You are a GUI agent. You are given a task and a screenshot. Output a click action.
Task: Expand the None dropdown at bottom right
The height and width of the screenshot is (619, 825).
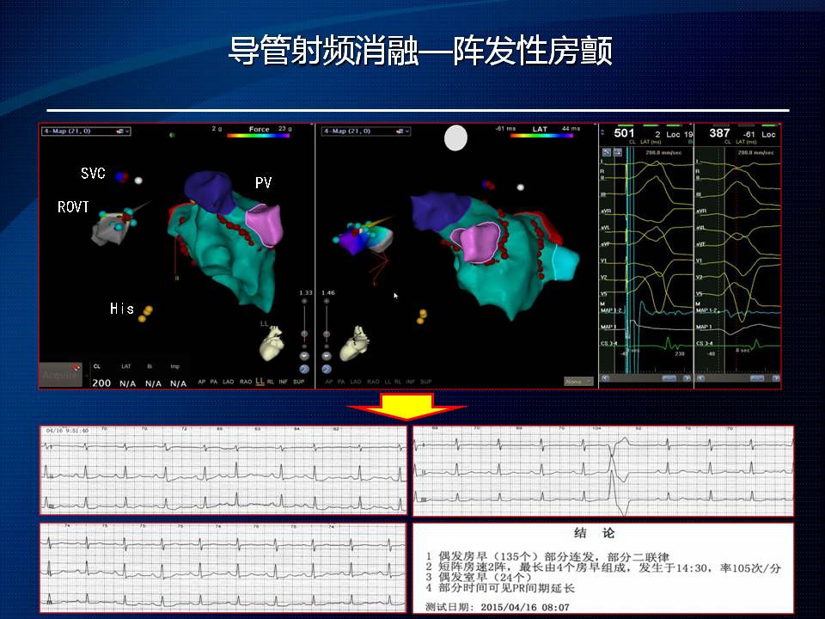pyautogui.click(x=577, y=381)
